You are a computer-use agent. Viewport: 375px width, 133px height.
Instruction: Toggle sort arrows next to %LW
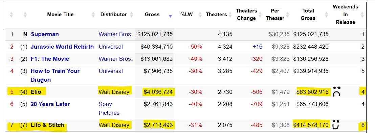[x=200, y=15]
